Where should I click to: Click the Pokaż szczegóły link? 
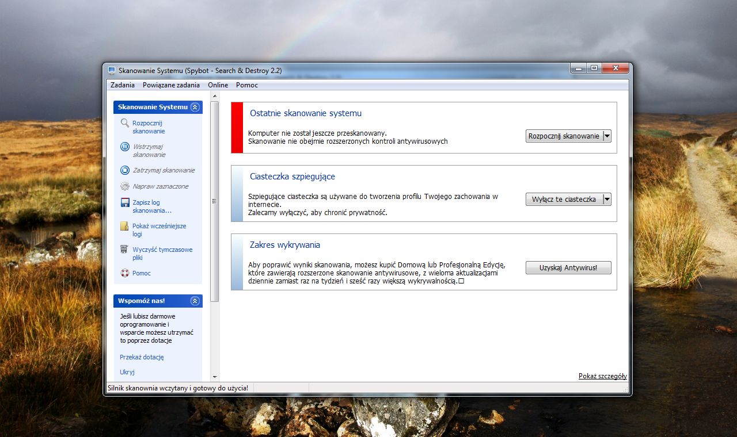603,376
